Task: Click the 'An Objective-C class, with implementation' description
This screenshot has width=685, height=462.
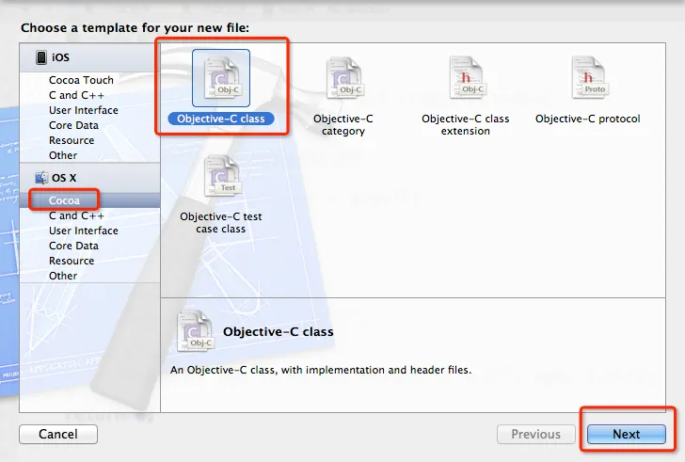Action: pyautogui.click(x=321, y=370)
